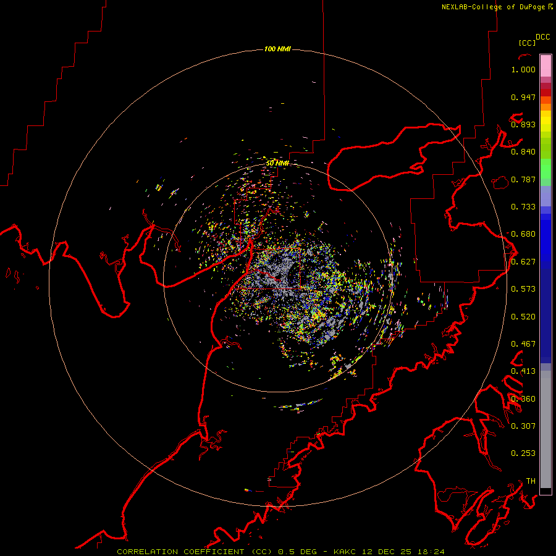556x556 pixels.
Task: Select the 0.360 scale value
Action: click(x=523, y=399)
